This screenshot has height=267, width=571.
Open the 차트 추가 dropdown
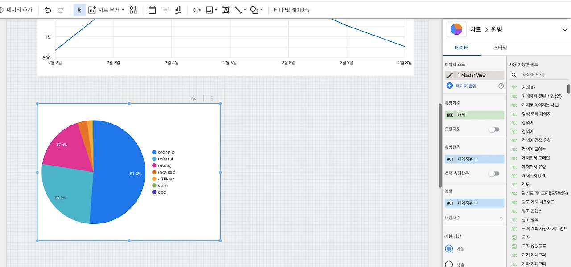coord(106,10)
